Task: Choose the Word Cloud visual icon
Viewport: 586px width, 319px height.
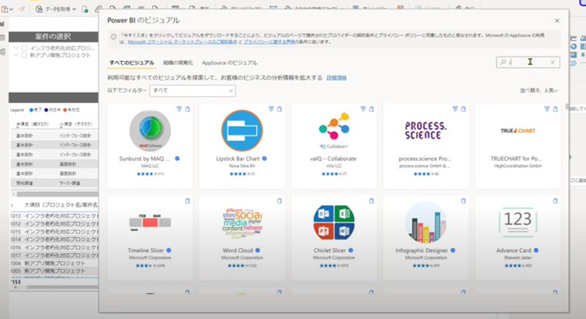Action: (242, 223)
